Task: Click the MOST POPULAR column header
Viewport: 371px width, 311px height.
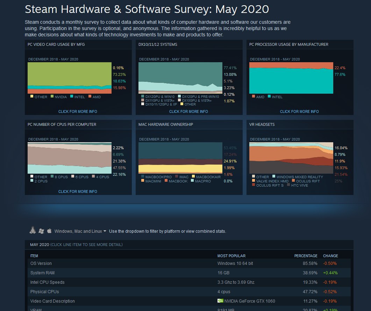Action: tap(231, 256)
